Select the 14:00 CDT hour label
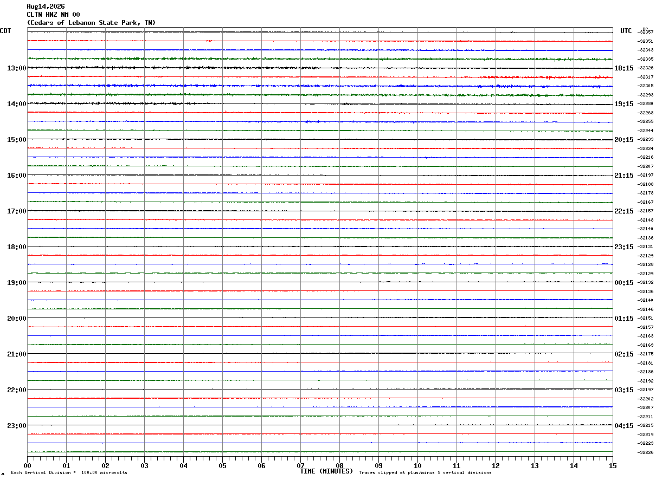656x480 pixels. pos(16,104)
